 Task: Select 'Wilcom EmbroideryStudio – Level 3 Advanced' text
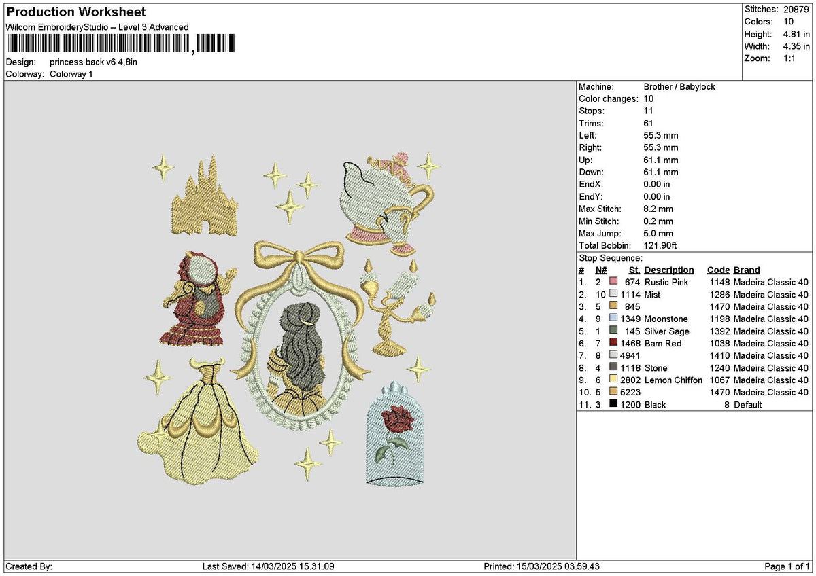click(x=97, y=27)
